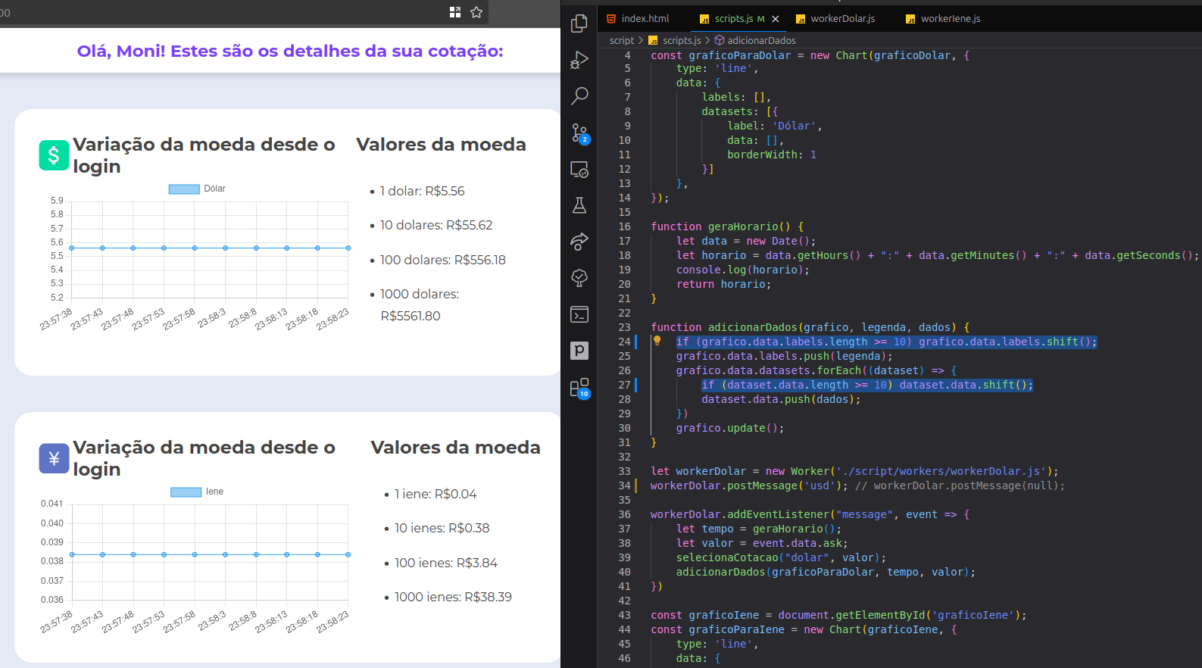Open the Search view in VS Code
This screenshot has height=668, width=1202.
pos(579,96)
